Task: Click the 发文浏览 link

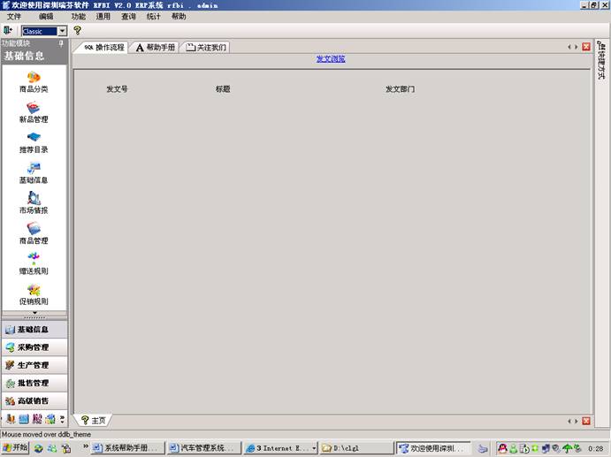Action: [x=331, y=59]
